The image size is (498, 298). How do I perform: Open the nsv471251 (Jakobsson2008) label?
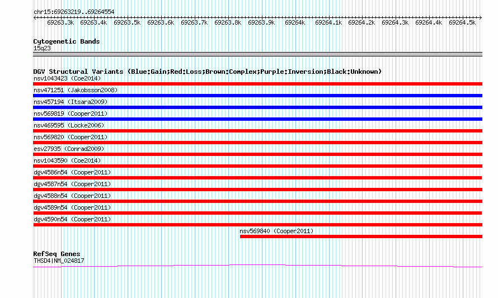(x=76, y=90)
